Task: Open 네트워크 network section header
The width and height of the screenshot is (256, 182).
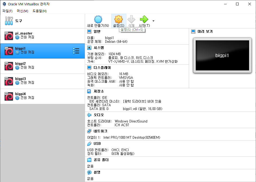Action: click(x=101, y=131)
